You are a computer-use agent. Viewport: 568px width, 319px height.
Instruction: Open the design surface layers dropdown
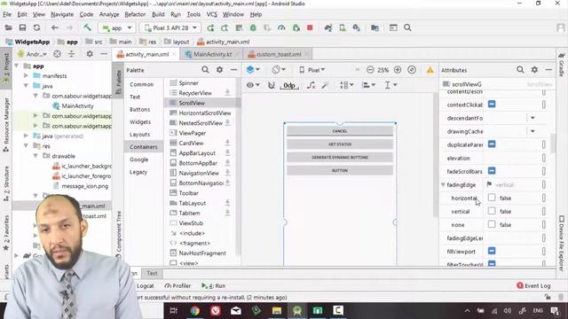tap(253, 69)
